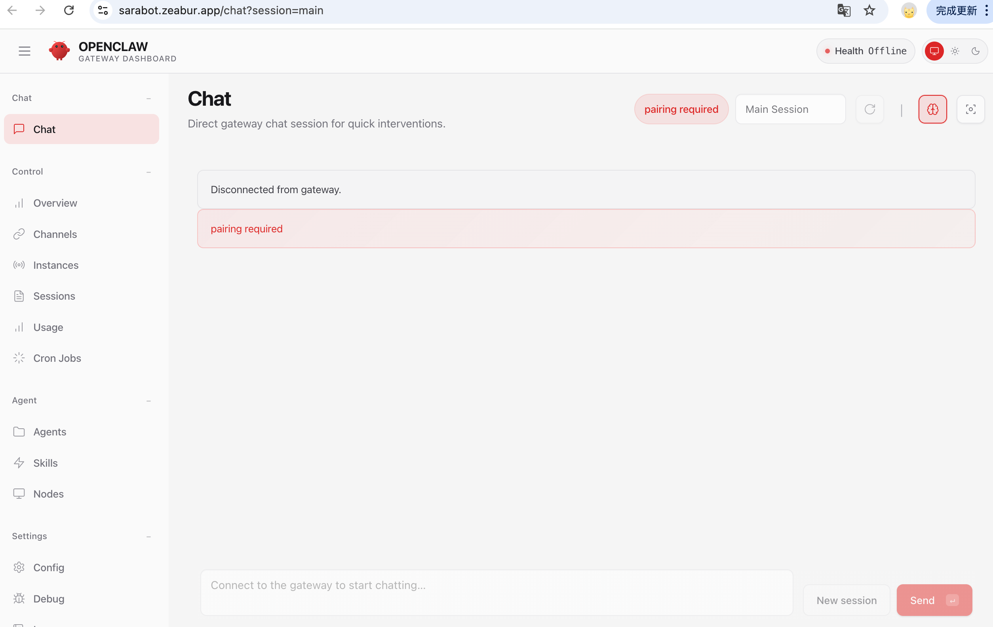Screen dimensions: 993x627
Task: Reload page with browser refresh icon
Action: point(69,10)
